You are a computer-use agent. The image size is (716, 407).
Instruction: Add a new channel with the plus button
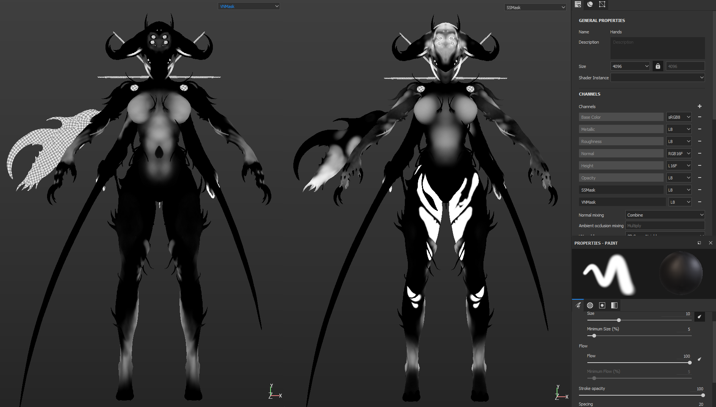click(x=700, y=106)
